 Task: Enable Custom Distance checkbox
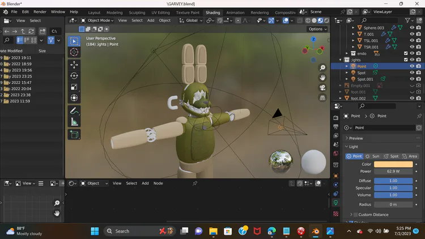(x=356, y=215)
